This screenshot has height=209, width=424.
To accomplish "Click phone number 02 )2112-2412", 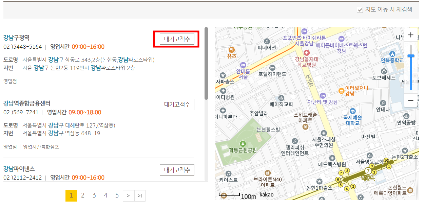I will coord(23,178).
